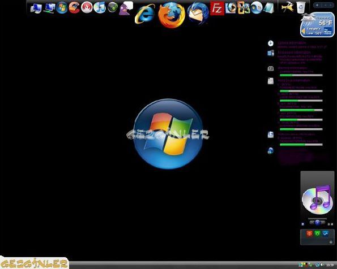Launch iTunes from the dock
337x269 pixels.
[x=100, y=7]
